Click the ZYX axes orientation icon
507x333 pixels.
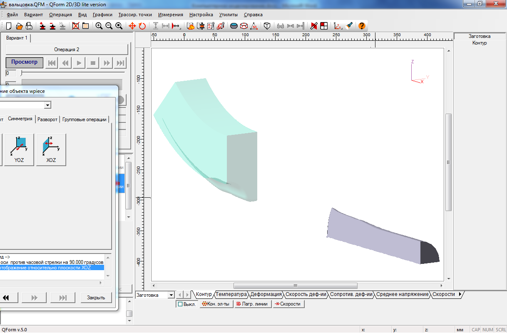click(338, 26)
